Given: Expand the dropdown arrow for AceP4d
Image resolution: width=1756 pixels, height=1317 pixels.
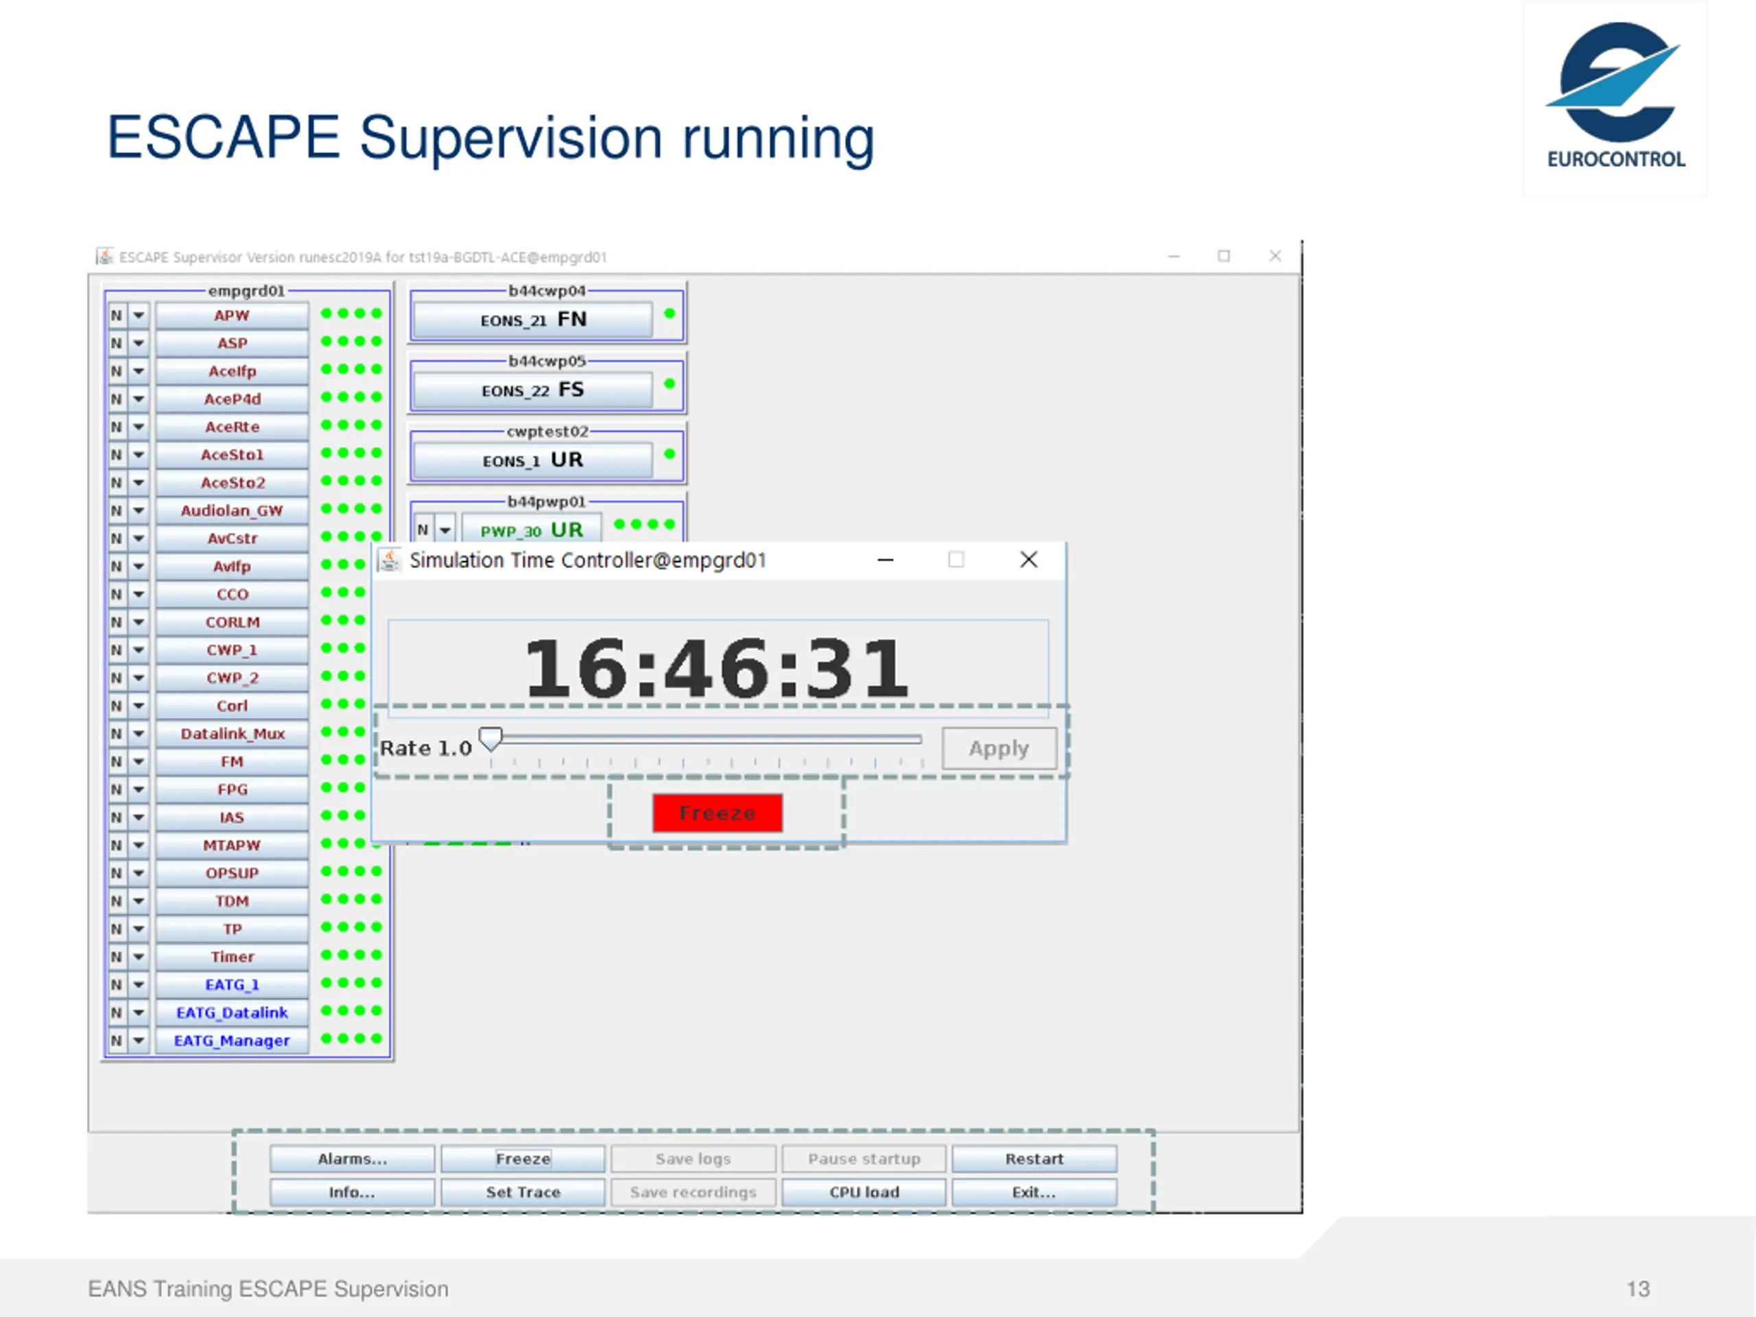Looking at the screenshot, I should click(x=139, y=399).
